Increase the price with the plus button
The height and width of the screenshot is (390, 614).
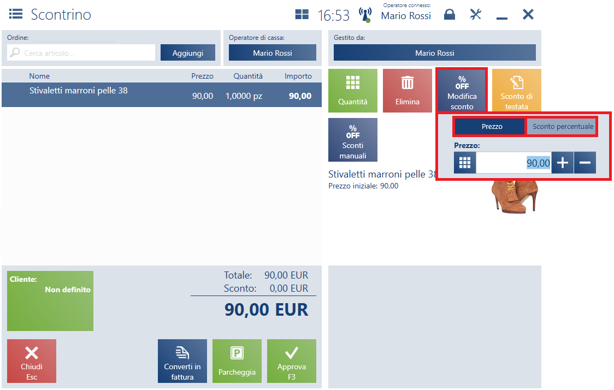[x=563, y=163]
